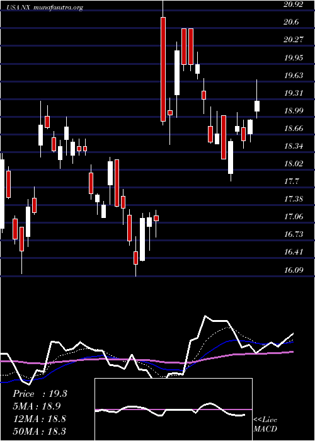The image size is (315, 441).
Task: Click inside the Live MACD inset chart
Action: pyautogui.click(x=173, y=409)
